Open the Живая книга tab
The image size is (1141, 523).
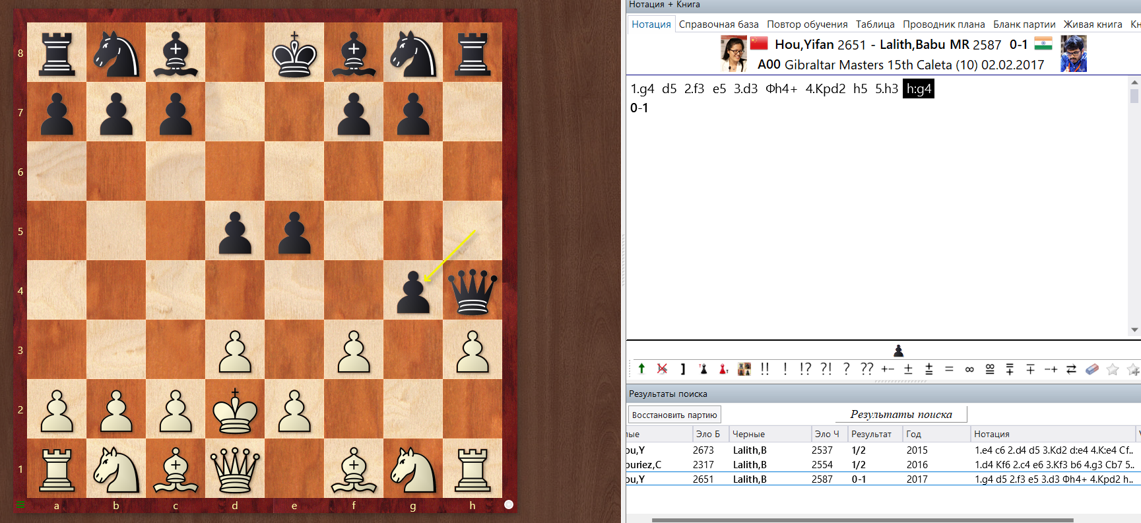click(1093, 24)
